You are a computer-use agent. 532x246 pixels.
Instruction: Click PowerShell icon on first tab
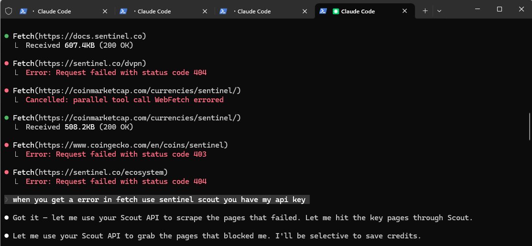click(x=23, y=11)
